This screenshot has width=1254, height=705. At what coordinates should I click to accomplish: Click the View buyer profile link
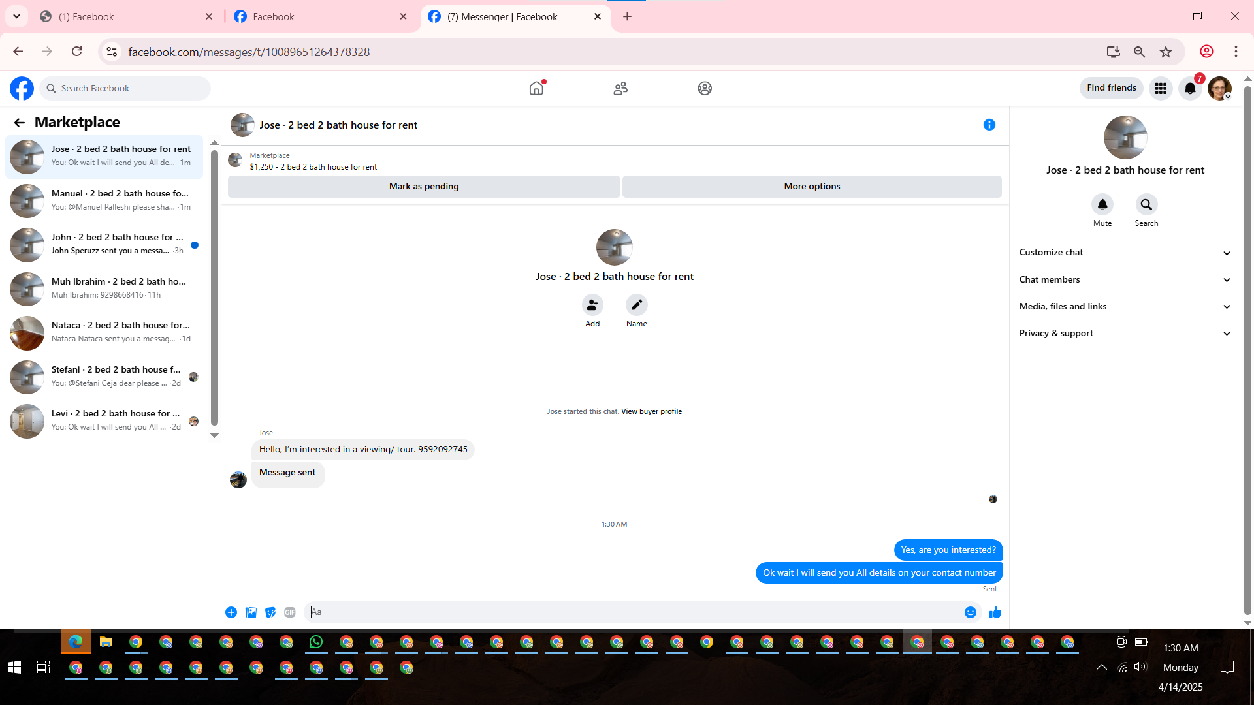click(651, 411)
